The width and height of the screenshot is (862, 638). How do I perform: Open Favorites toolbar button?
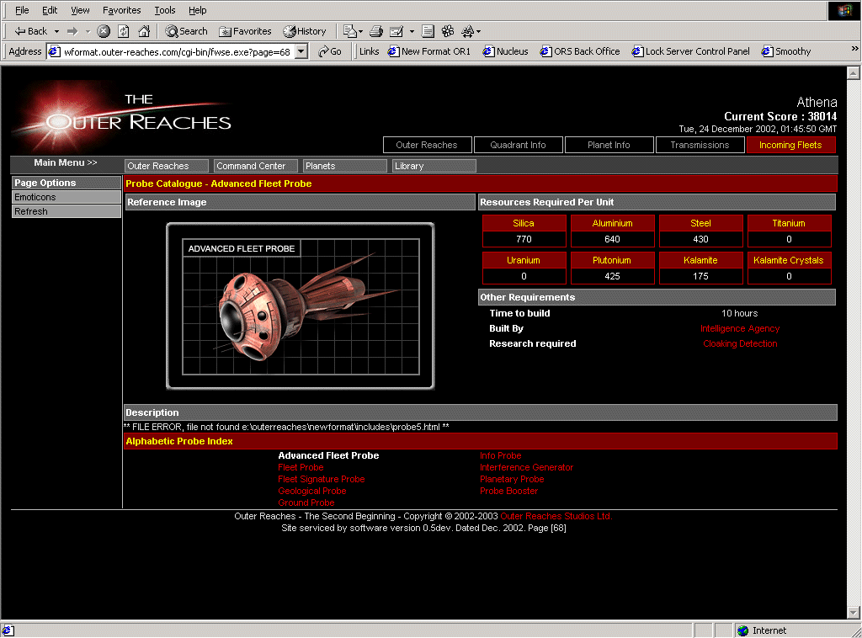click(x=245, y=31)
